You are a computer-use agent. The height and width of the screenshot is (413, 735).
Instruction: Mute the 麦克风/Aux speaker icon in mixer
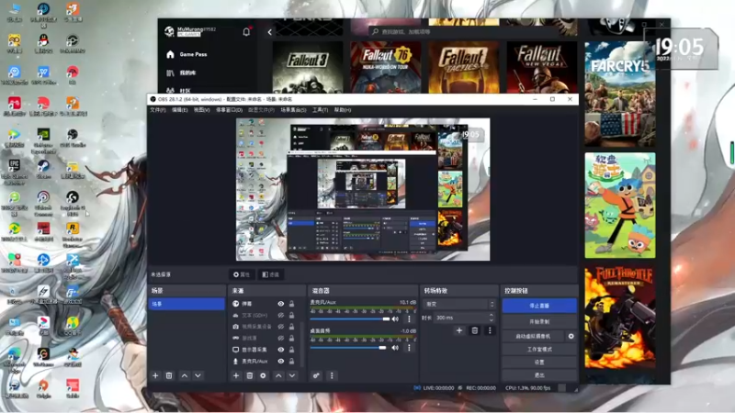pos(396,318)
